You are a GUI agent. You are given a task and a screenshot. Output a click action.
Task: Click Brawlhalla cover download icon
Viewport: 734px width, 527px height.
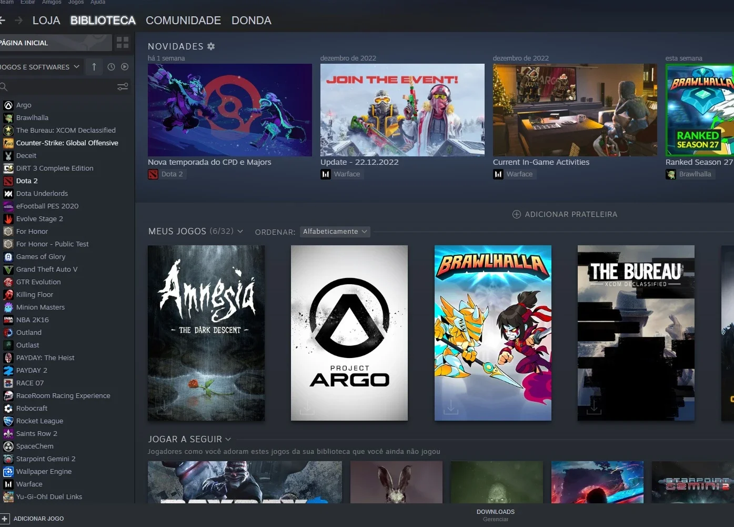coord(451,407)
